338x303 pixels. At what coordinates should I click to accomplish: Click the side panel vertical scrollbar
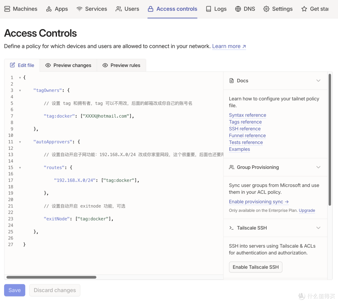tap(330, 139)
